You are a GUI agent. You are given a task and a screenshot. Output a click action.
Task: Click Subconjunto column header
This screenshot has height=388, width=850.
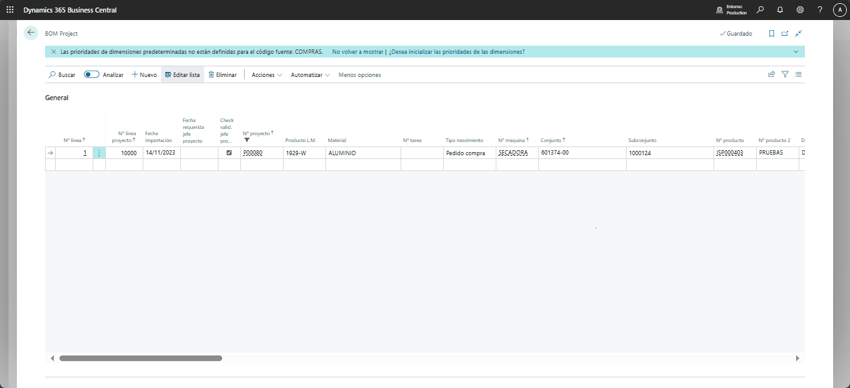[642, 140]
